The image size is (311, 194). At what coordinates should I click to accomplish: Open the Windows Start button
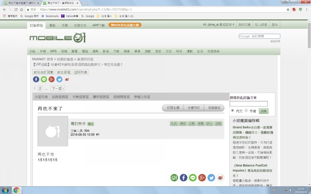(5, 191)
